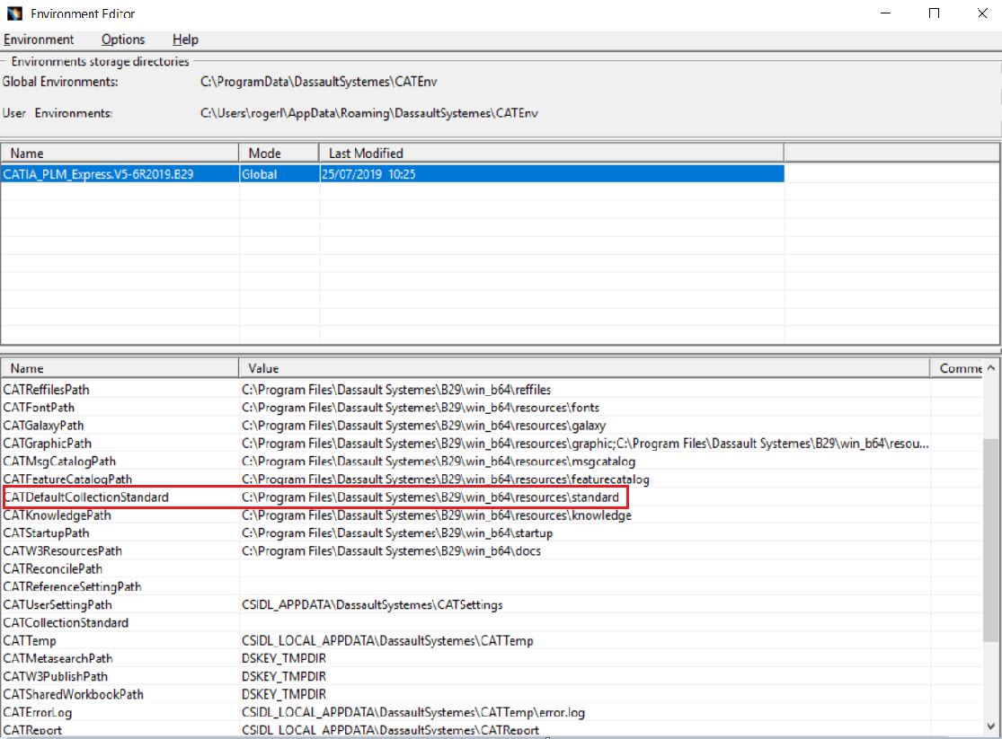Click the resources\msgcatalog path value
The width and height of the screenshot is (1002, 739).
(439, 462)
